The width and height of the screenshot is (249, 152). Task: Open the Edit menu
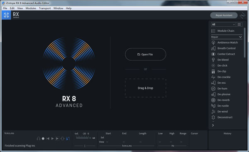coord(12,8)
